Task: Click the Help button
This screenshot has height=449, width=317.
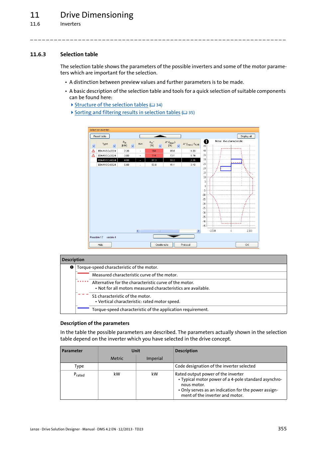Action: pos(100,245)
